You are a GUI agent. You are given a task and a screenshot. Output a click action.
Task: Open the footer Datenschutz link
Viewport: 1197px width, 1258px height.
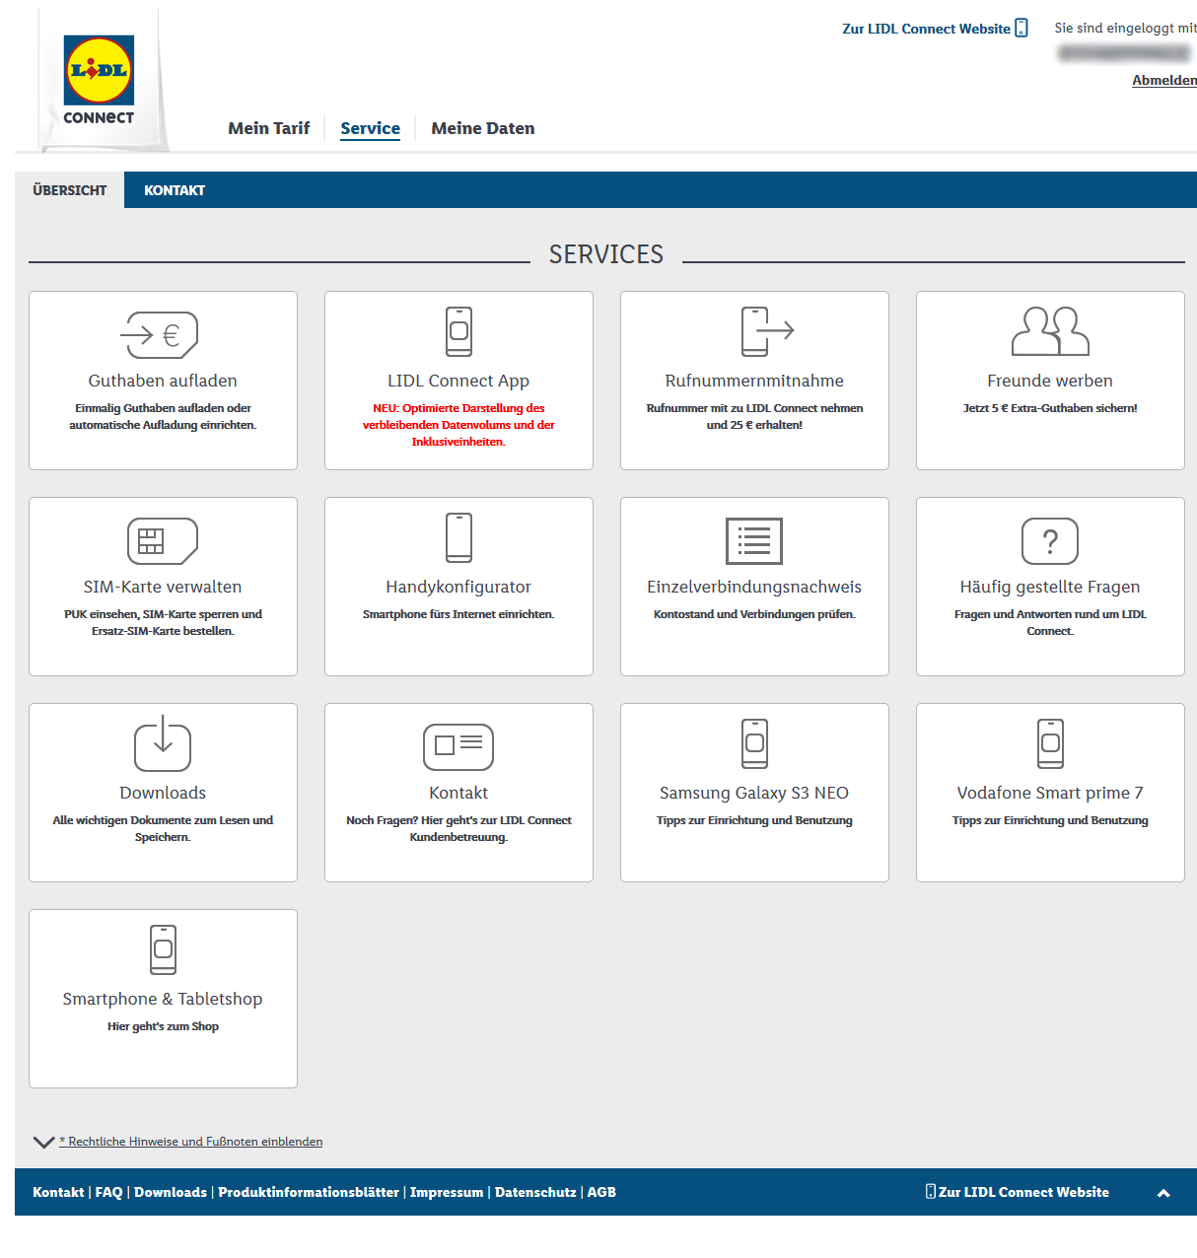535,1192
